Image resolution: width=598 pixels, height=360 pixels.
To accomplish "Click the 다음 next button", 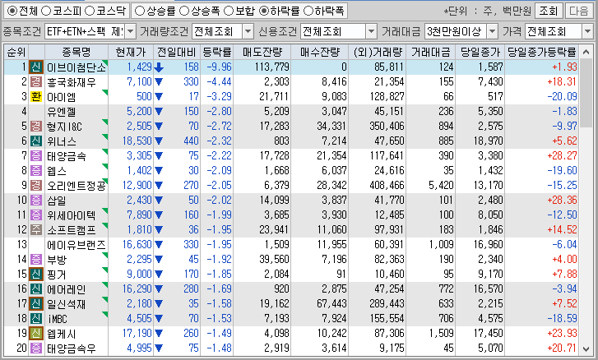I will [578, 11].
